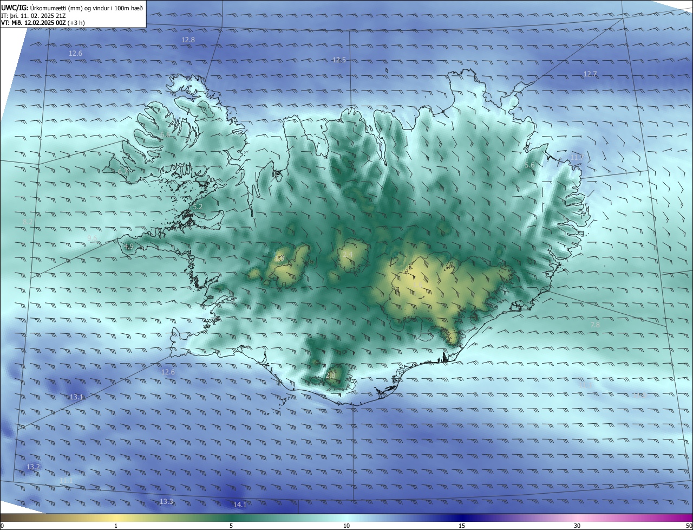This screenshot has width=693, height=530.
Task: Click the 15 tick on the color scale
Action: [x=462, y=526]
